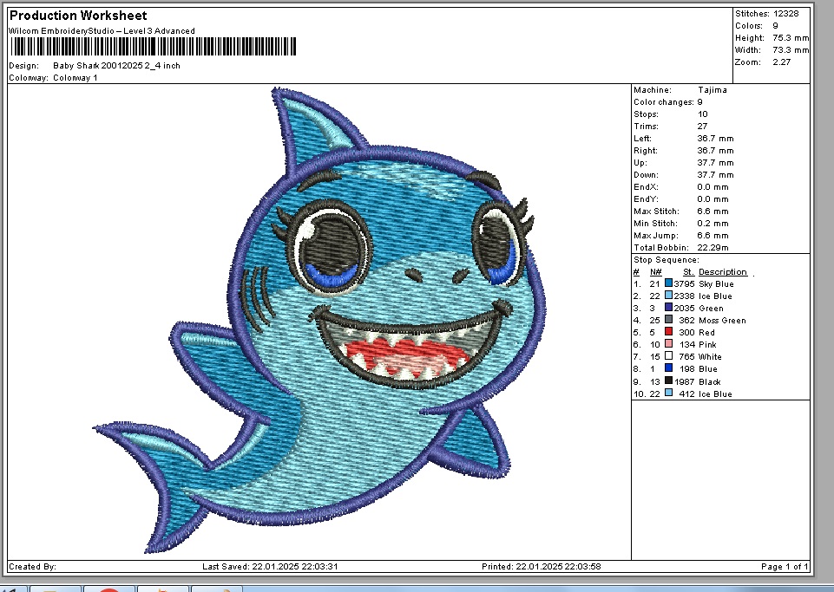Image resolution: width=834 pixels, height=592 pixels.
Task: Click the Red thread color swatch
Action: [x=668, y=332]
